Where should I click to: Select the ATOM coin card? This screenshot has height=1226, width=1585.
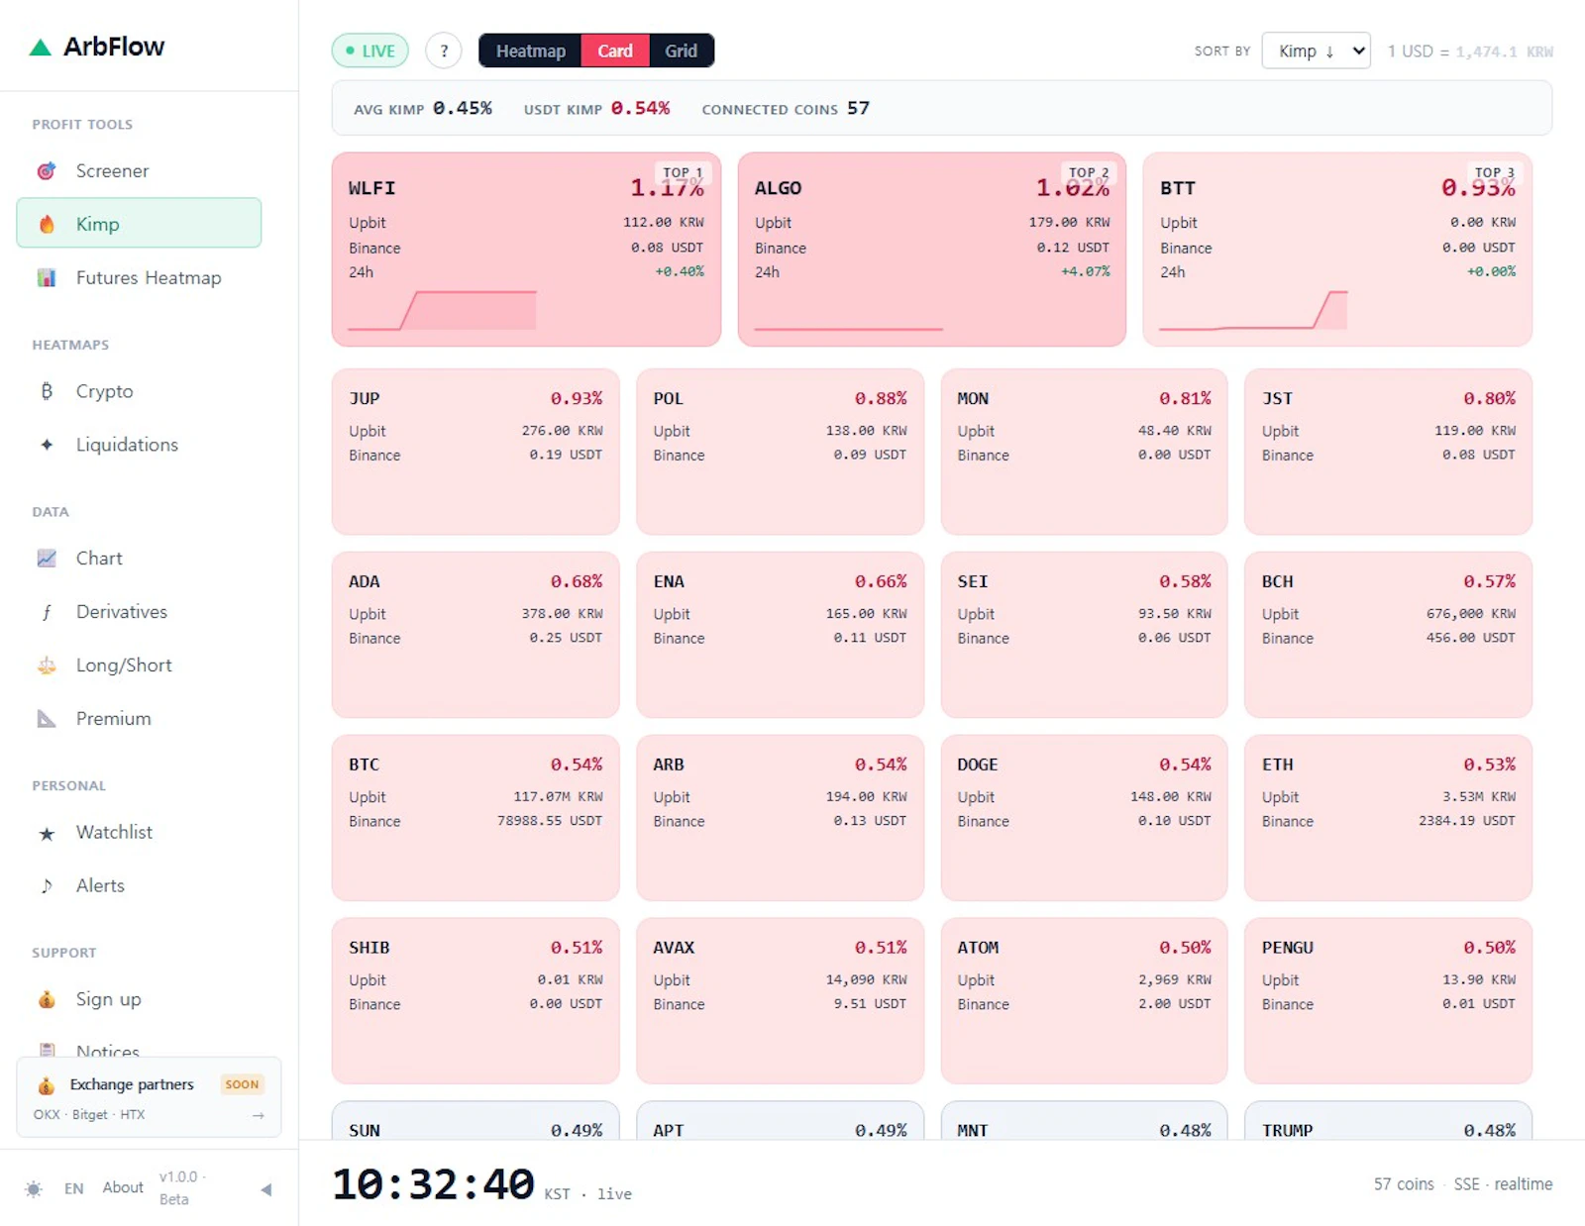pyautogui.click(x=1084, y=1001)
